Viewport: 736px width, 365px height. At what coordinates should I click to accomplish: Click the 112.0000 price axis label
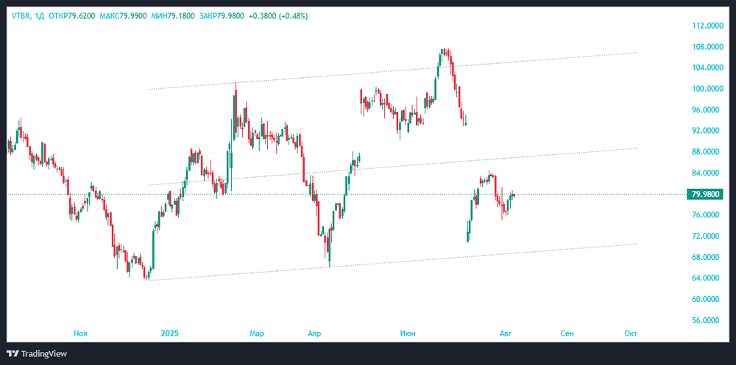point(705,26)
